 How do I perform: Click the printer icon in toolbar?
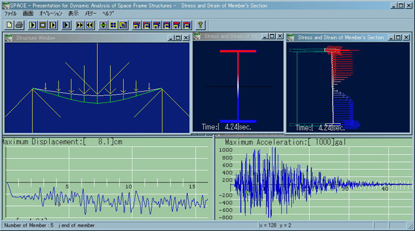19,25
